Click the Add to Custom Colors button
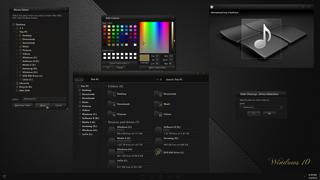This screenshot has height=180, width=320. coord(157,67)
